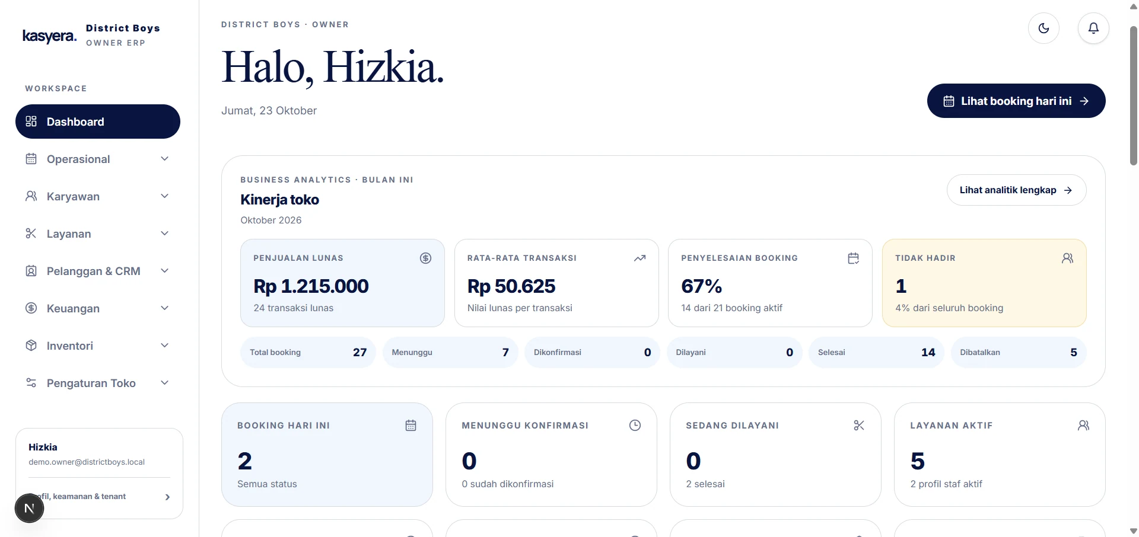Viewport: 1139px width, 537px height.
Task: Click the Selesai 14 status pill
Action: [x=876, y=352]
